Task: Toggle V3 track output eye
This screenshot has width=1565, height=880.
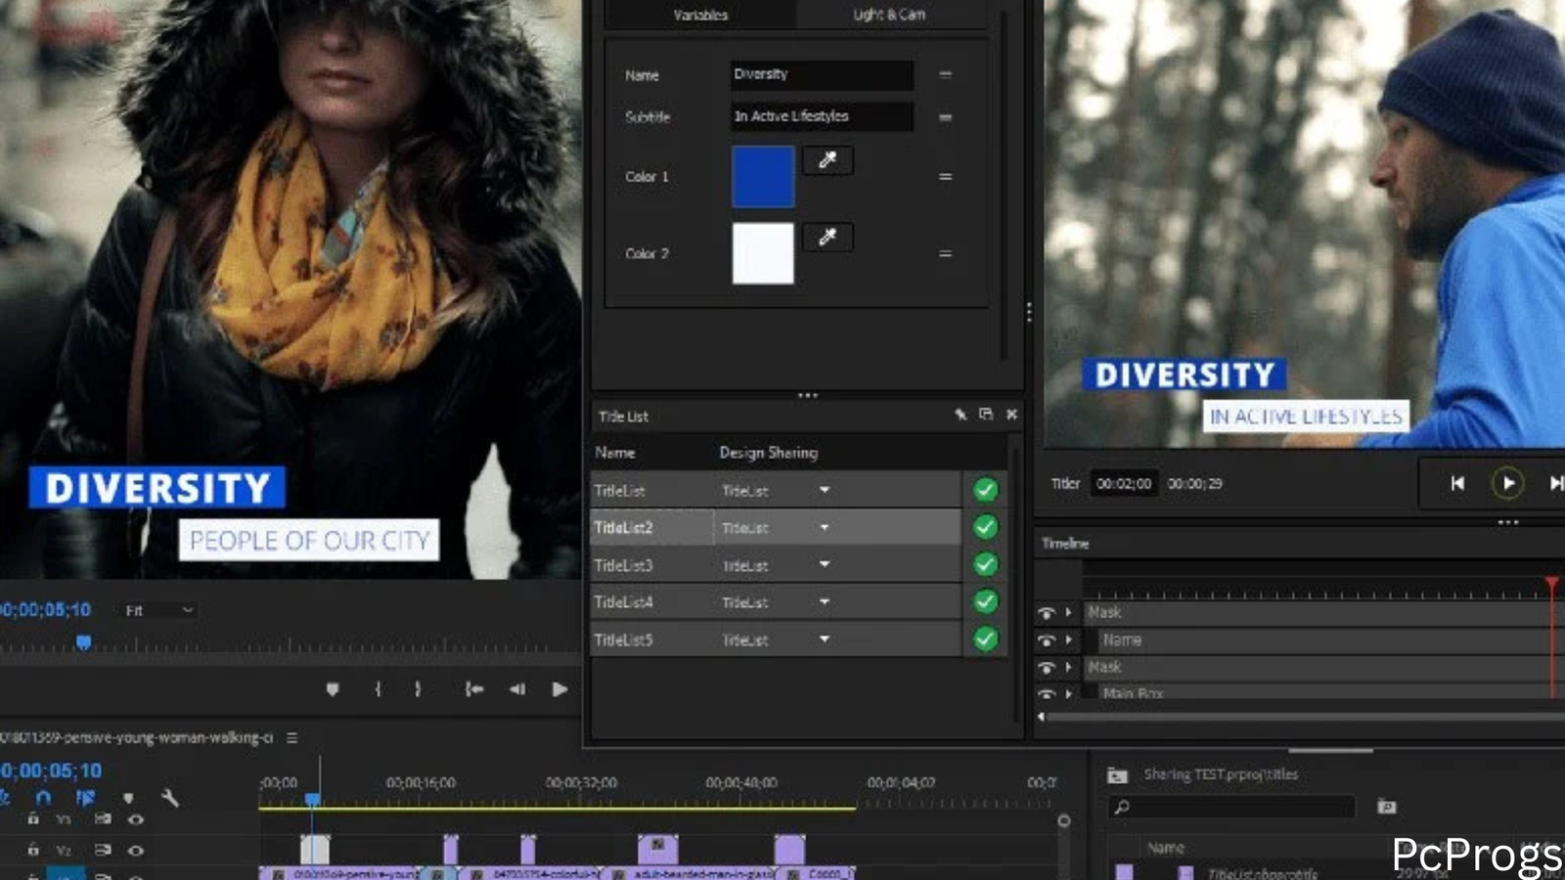Action: click(x=136, y=819)
